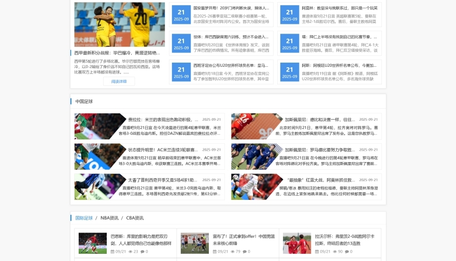Viewport: 456px width, 261px height.
Task: Click the date badge next to 西班牙足协 article
Action: (x=181, y=72)
